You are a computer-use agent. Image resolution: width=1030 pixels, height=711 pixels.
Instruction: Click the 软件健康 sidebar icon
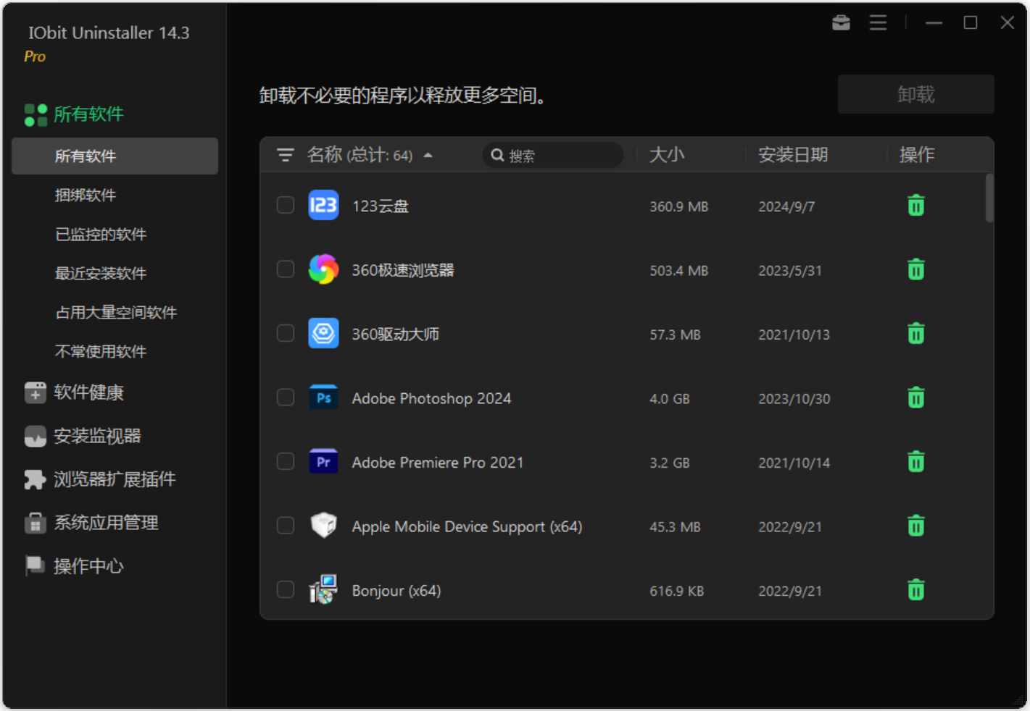pos(36,392)
